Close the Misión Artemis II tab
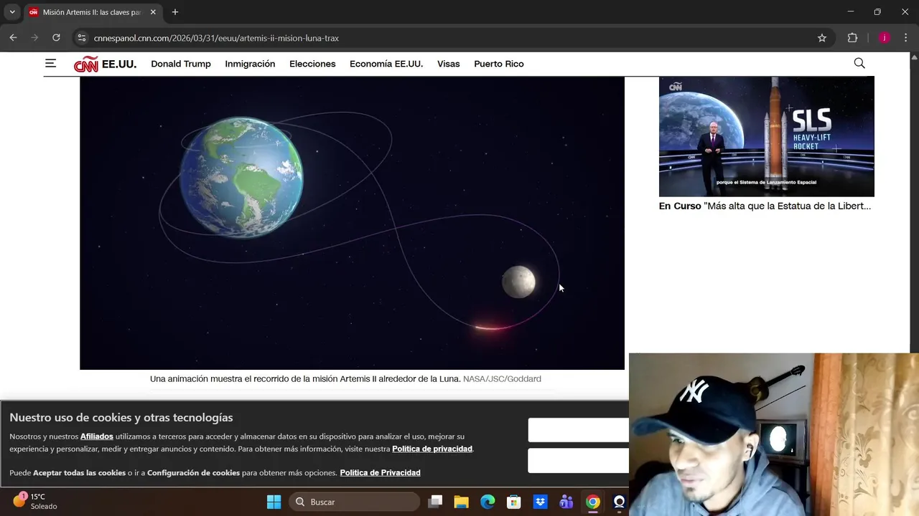 tap(153, 12)
